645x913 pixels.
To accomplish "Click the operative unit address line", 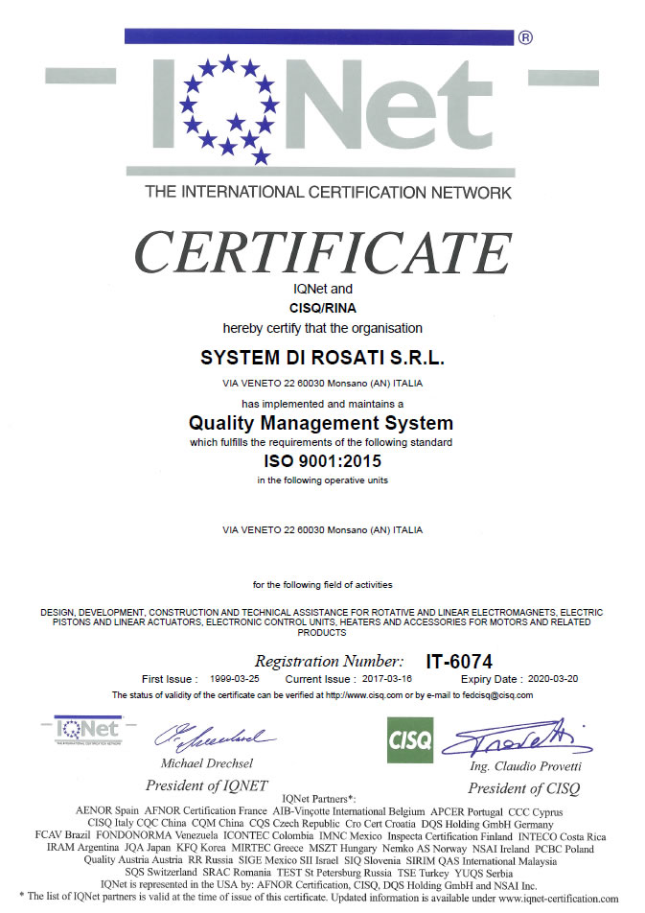I will click(322, 529).
